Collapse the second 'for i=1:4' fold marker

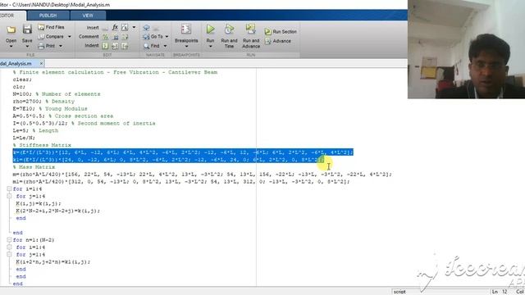[9, 247]
